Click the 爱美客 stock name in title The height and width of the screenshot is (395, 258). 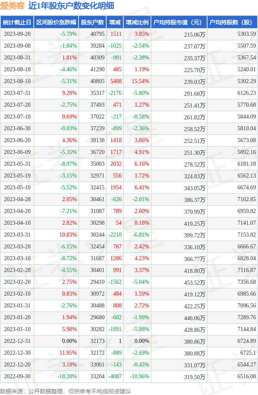tap(12, 6)
